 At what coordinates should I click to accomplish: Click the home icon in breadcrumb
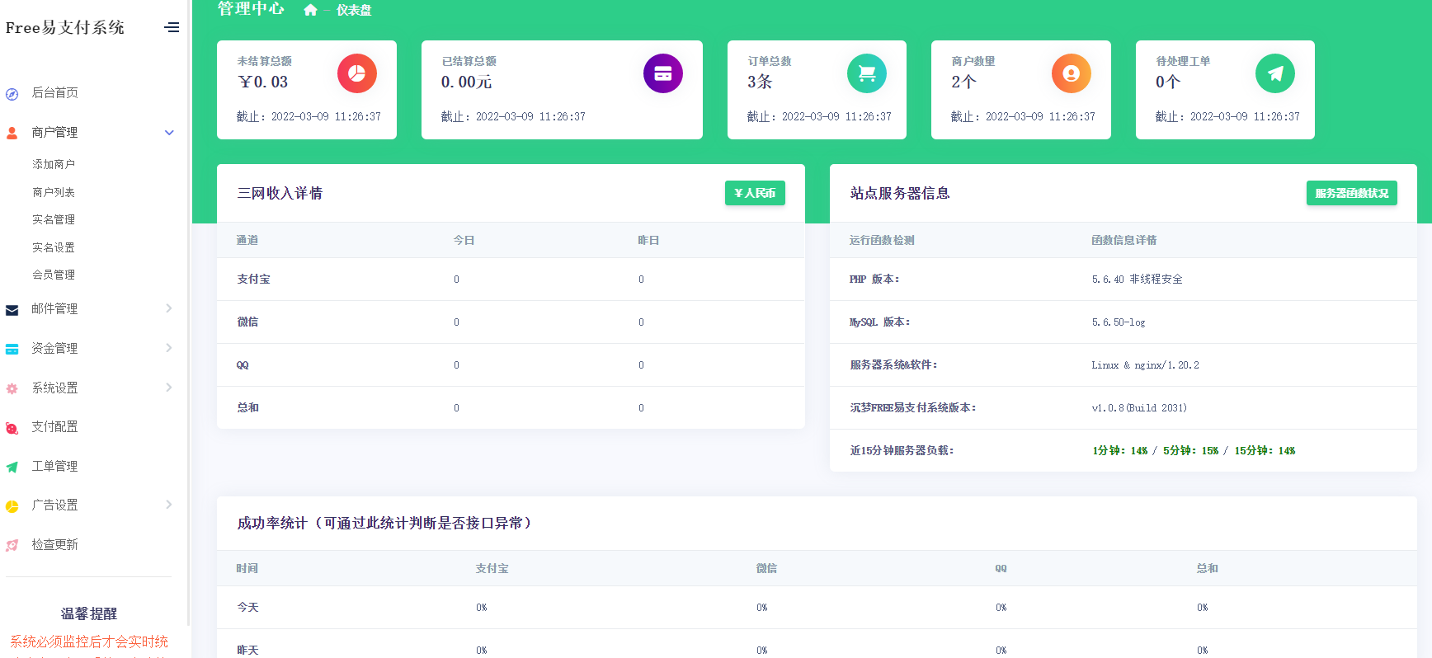[310, 10]
